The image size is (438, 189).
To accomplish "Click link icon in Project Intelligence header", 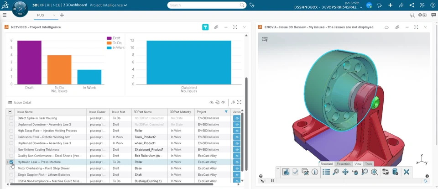I will pyautogui.click(x=216, y=27).
